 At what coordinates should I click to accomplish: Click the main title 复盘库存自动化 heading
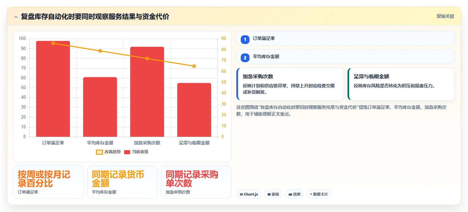pos(95,16)
